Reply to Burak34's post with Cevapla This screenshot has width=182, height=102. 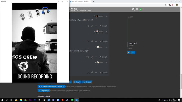[x=104, y=26]
